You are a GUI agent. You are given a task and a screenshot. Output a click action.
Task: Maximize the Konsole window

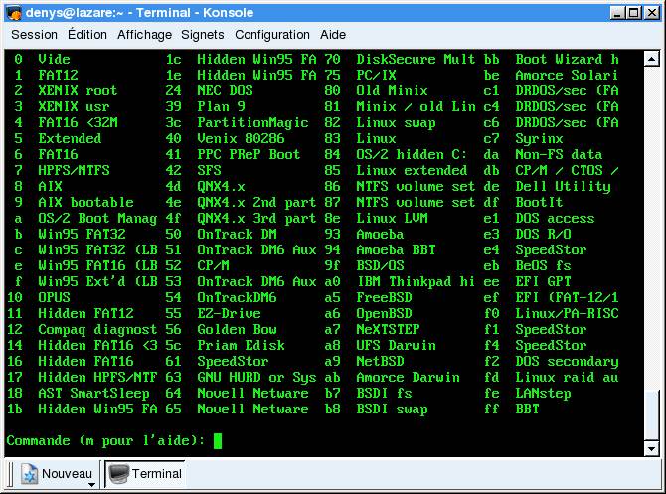pyautogui.click(x=634, y=13)
